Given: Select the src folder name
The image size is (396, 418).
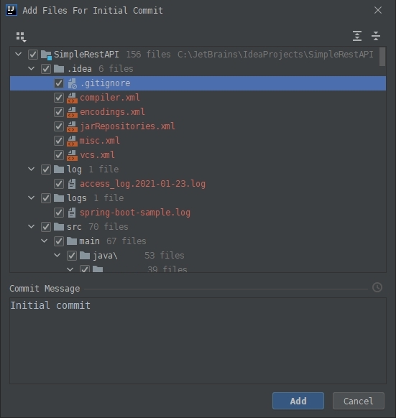Looking at the screenshot, I should 74,227.
